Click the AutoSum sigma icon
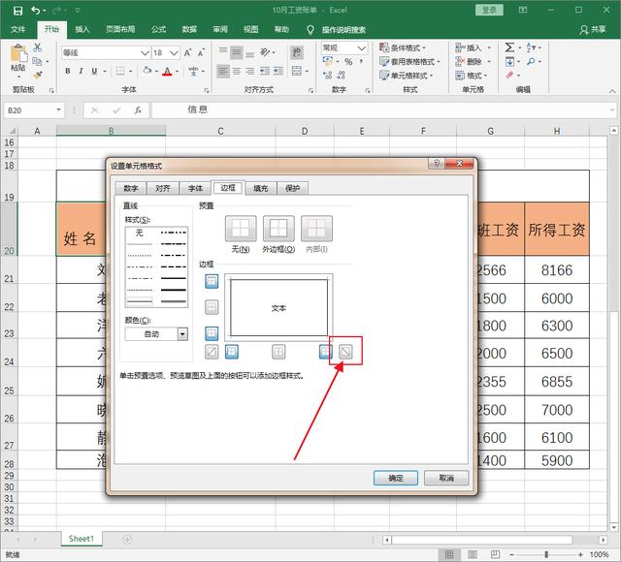This screenshot has width=621, height=562. (509, 47)
